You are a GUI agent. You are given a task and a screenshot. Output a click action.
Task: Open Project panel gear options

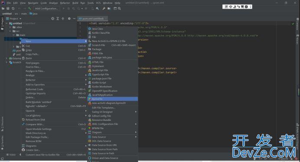pyautogui.click(x=69, y=19)
